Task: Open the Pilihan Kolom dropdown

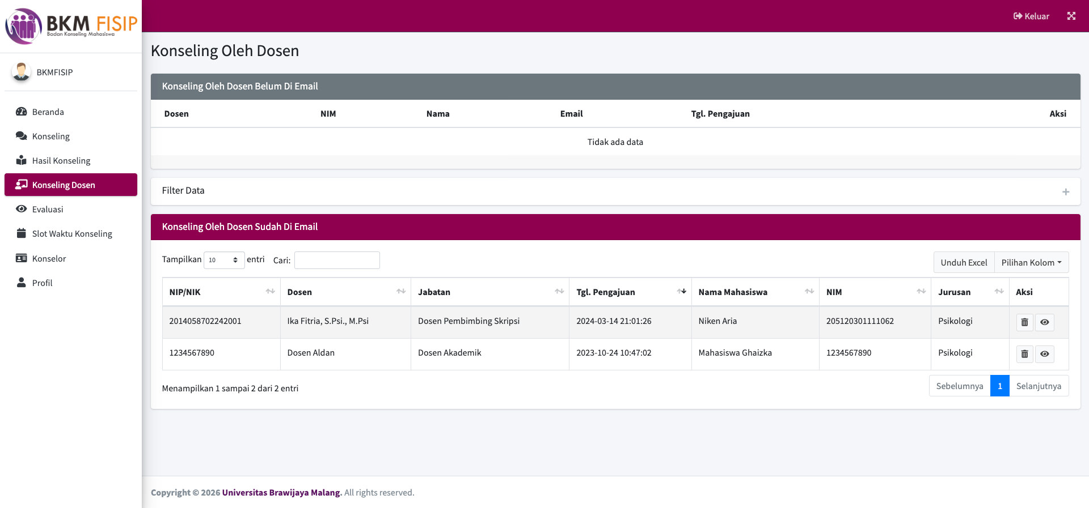Action: [x=1031, y=262]
